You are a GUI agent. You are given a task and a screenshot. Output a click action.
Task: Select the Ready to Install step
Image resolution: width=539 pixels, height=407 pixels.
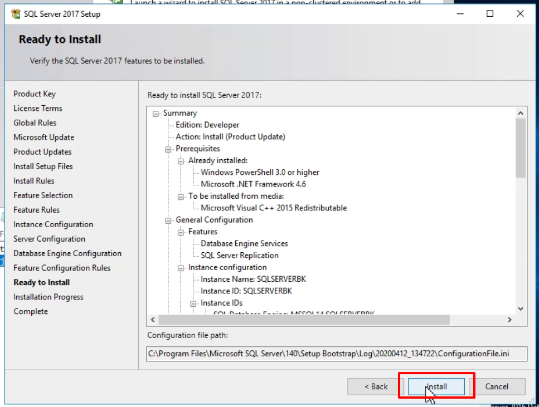point(42,282)
